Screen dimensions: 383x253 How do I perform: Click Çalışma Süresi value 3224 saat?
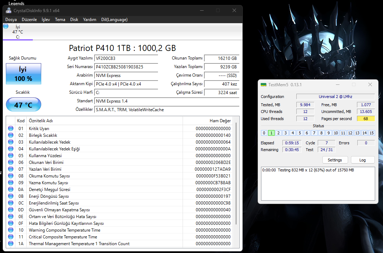click(221, 92)
